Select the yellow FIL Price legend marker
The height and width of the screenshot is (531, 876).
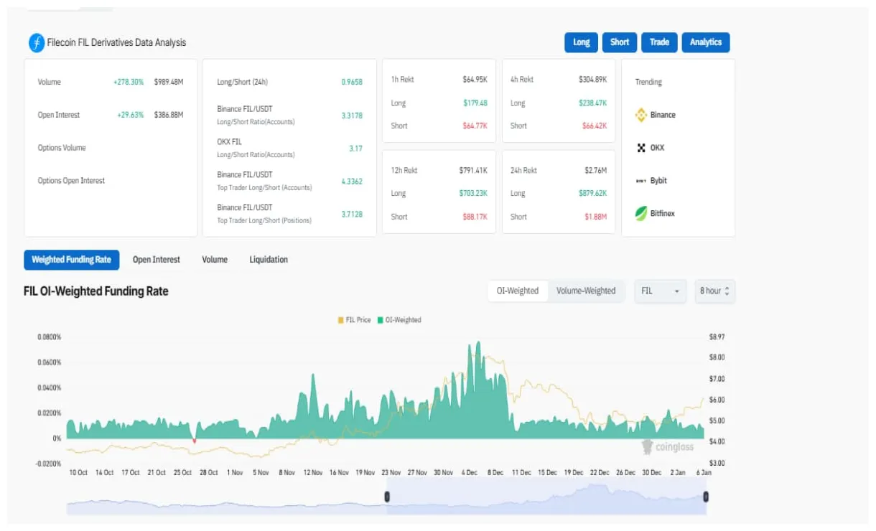(x=340, y=320)
